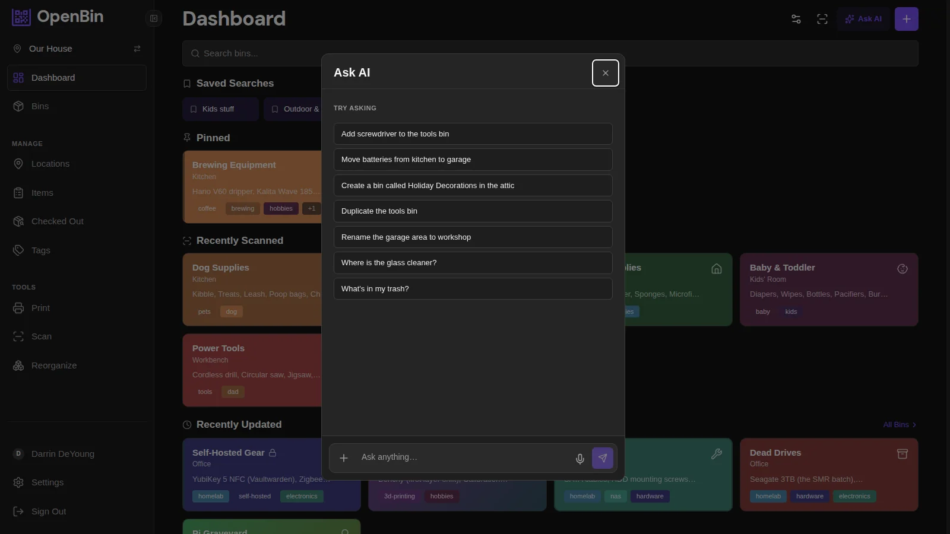This screenshot has height=534, width=950.
Task: Open All Bins via the chevron link
Action: [x=898, y=424]
